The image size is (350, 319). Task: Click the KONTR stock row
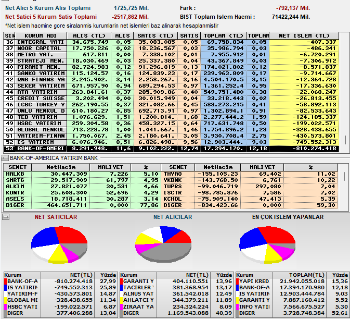pyautogui.click(x=82, y=193)
